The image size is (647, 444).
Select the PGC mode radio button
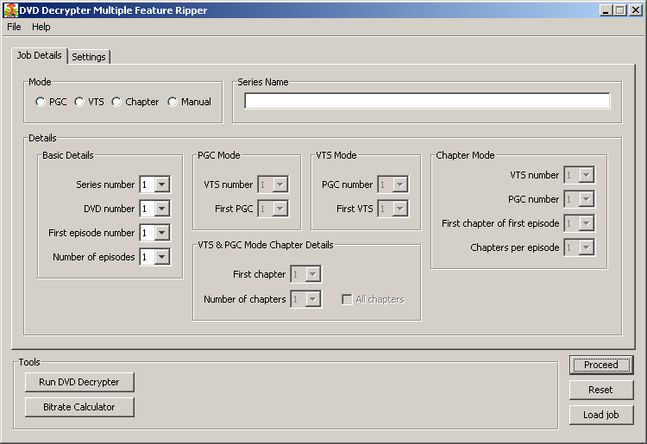[41, 102]
